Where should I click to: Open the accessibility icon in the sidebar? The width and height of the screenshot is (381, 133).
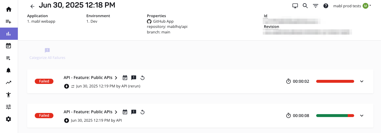(9, 94)
